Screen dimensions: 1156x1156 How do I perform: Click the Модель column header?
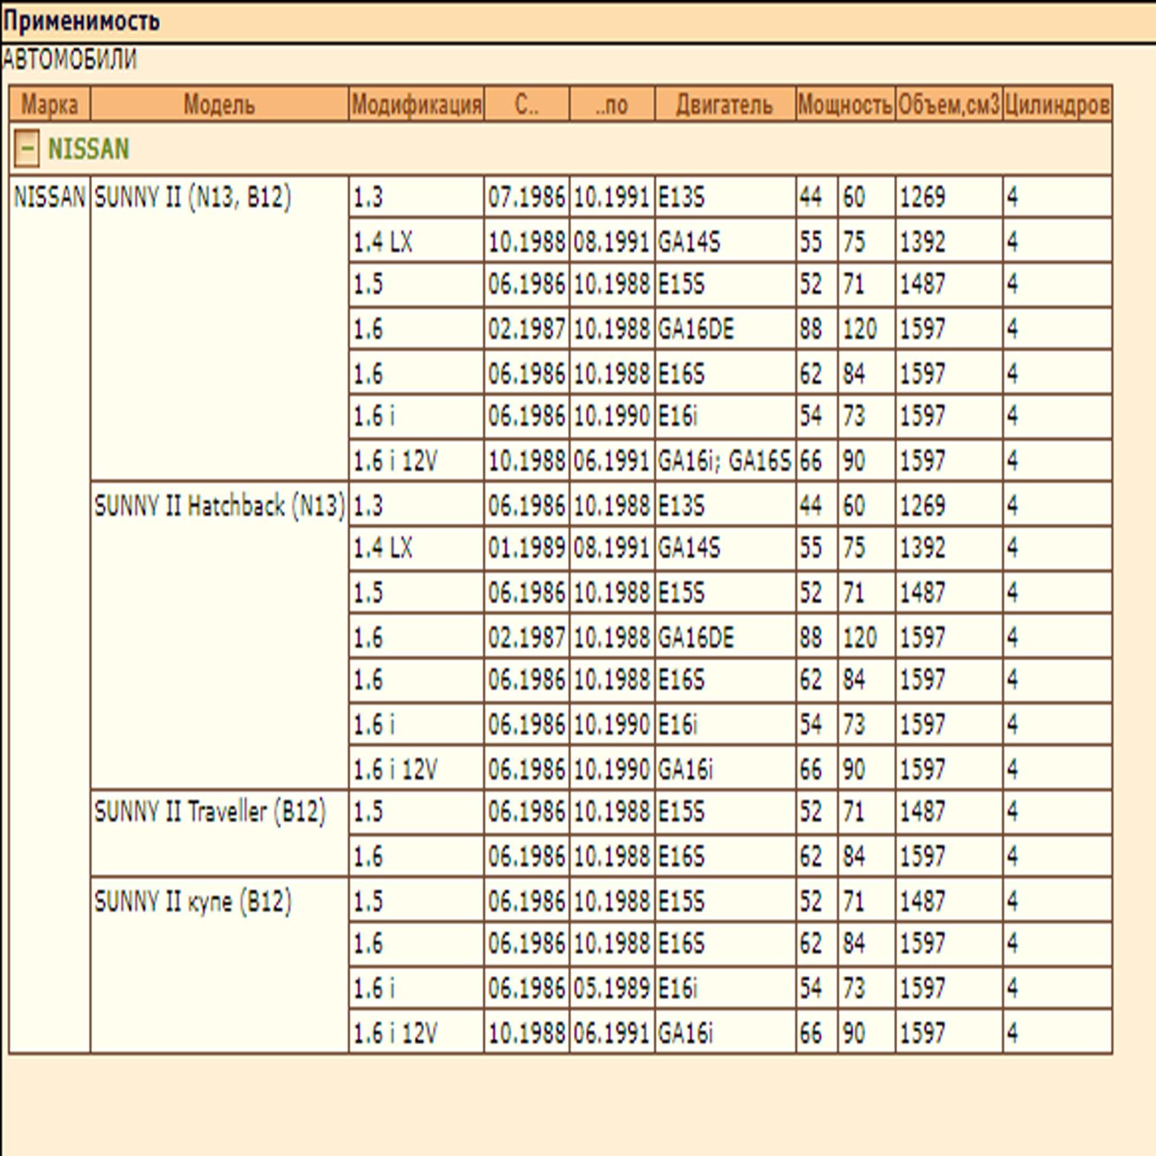(x=219, y=105)
